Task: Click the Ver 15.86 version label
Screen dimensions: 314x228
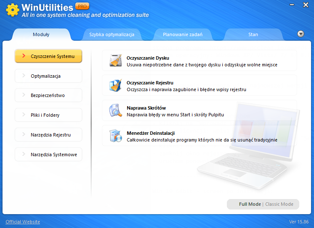Action: click(x=299, y=222)
